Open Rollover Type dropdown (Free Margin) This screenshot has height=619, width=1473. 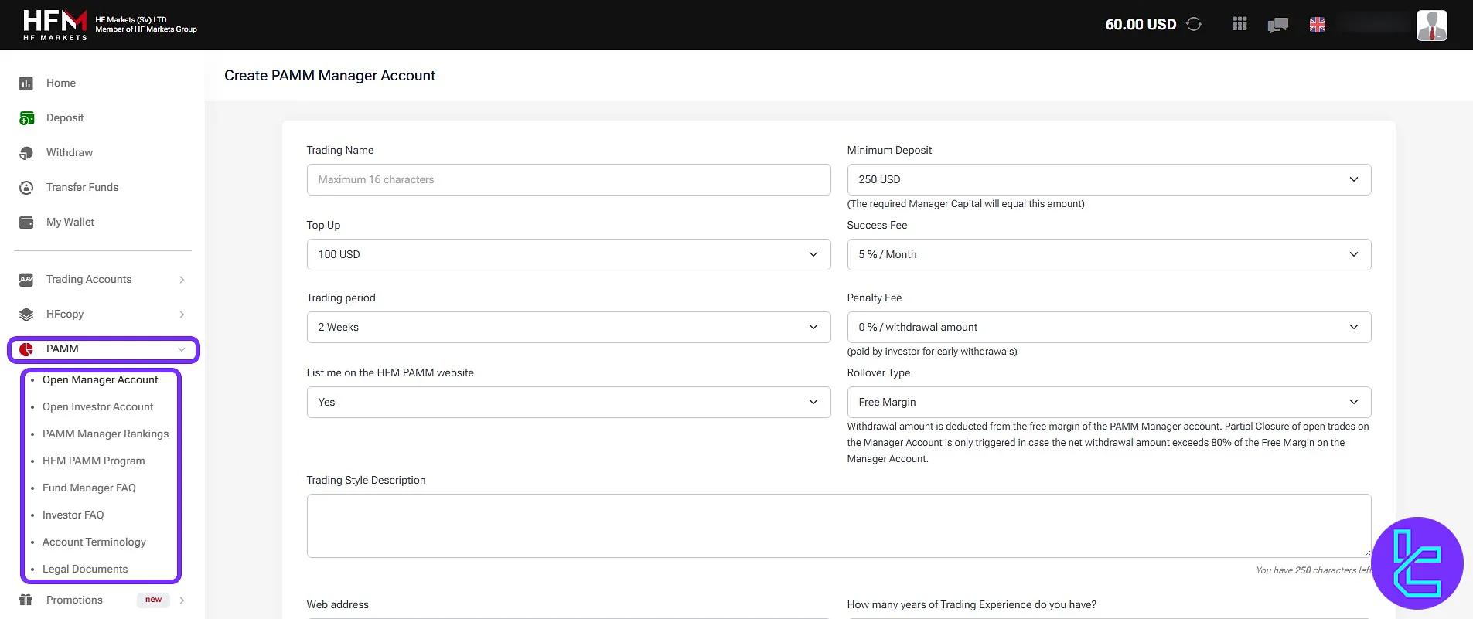1109,402
